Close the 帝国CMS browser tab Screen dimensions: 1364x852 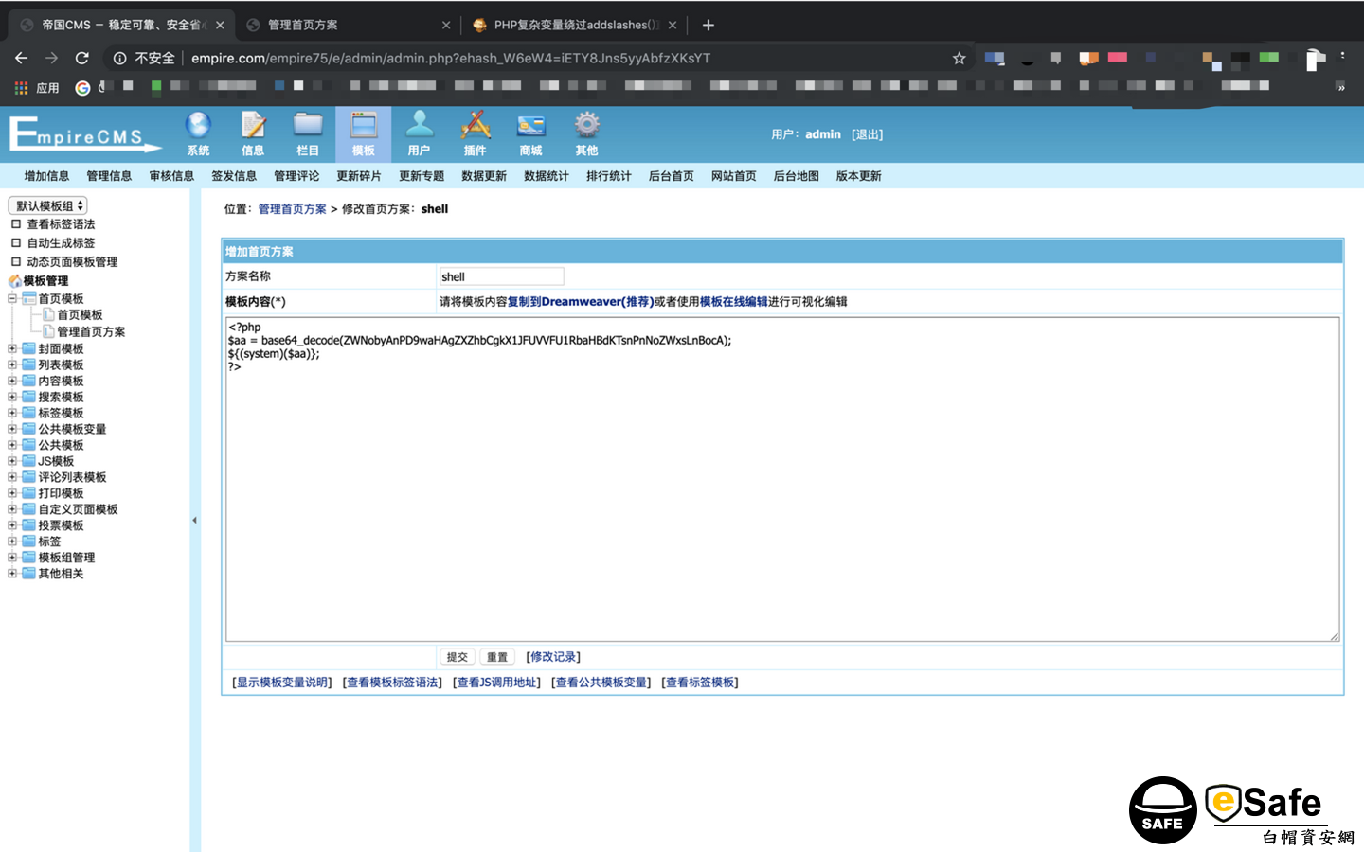point(220,25)
